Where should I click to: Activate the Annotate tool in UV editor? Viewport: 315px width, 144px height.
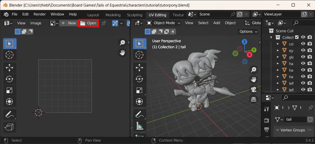coord(10,115)
